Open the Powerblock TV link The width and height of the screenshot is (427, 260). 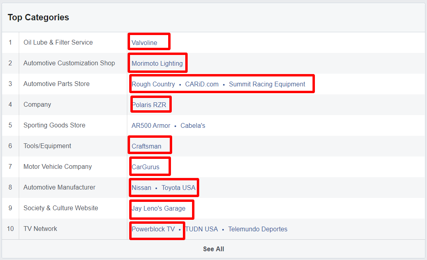pos(153,229)
